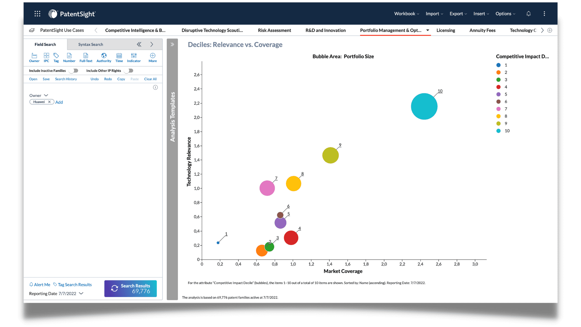581x327 pixels.
Task: Expand the Owner field dropdown
Action: coord(46,95)
